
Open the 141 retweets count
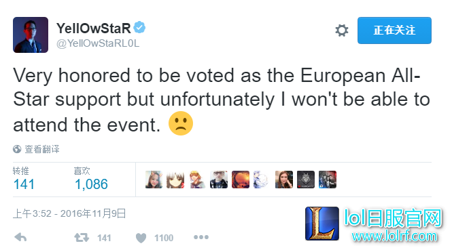pos(24,184)
